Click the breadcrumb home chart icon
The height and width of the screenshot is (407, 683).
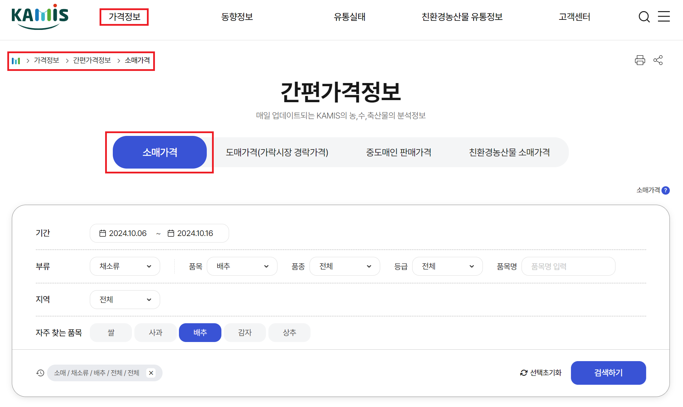[x=16, y=61]
